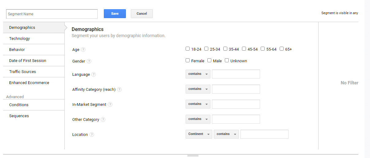Click the Save button
Image resolution: width=370 pixels, height=158 pixels.
115,14
